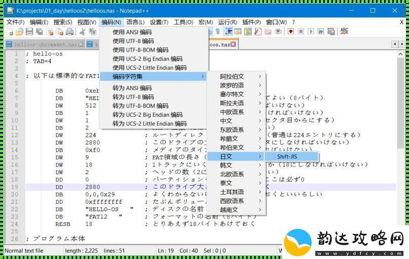Select 使用 ANSI 编码 option
The height and width of the screenshot is (259, 409).
click(154, 32)
